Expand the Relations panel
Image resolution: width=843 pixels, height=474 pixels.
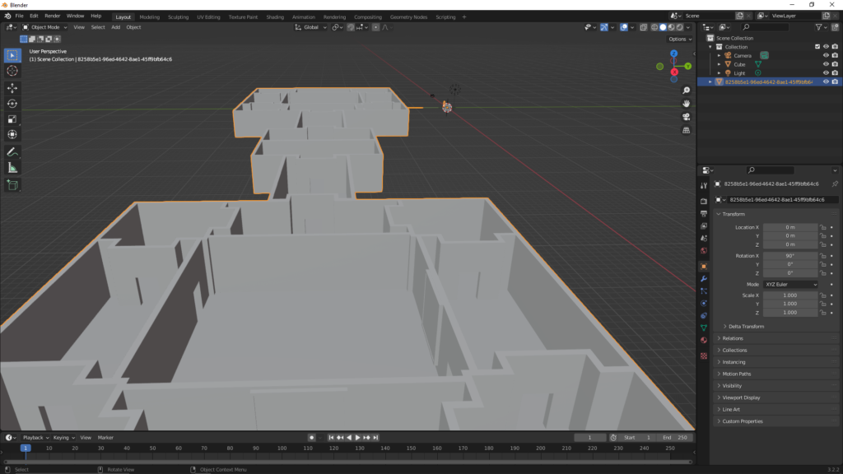(x=733, y=338)
